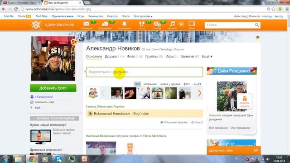Click Александр Новиков profile photo
The width and height of the screenshot is (290, 163).
(53, 58)
